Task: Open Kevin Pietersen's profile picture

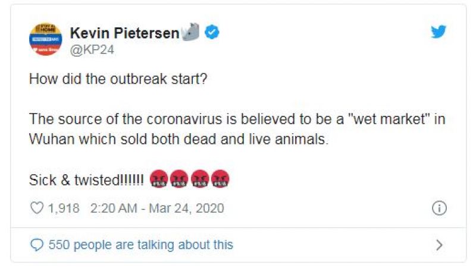Action: (x=45, y=39)
